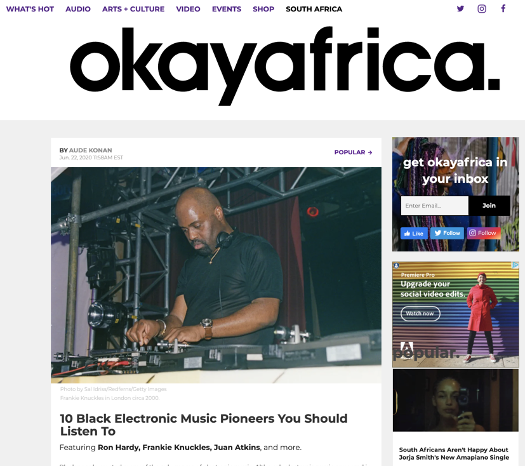The width and height of the screenshot is (525, 466).
Task: Click the Join newsletter button
Action: tap(489, 206)
